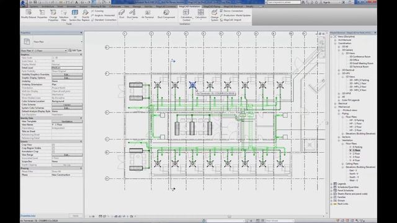This screenshot has height=223, width=397.
Task: Choose the Air Terminal tool
Action: click(148, 14)
